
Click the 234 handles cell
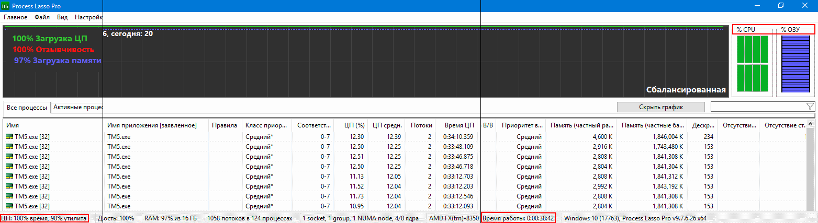[x=702, y=137]
